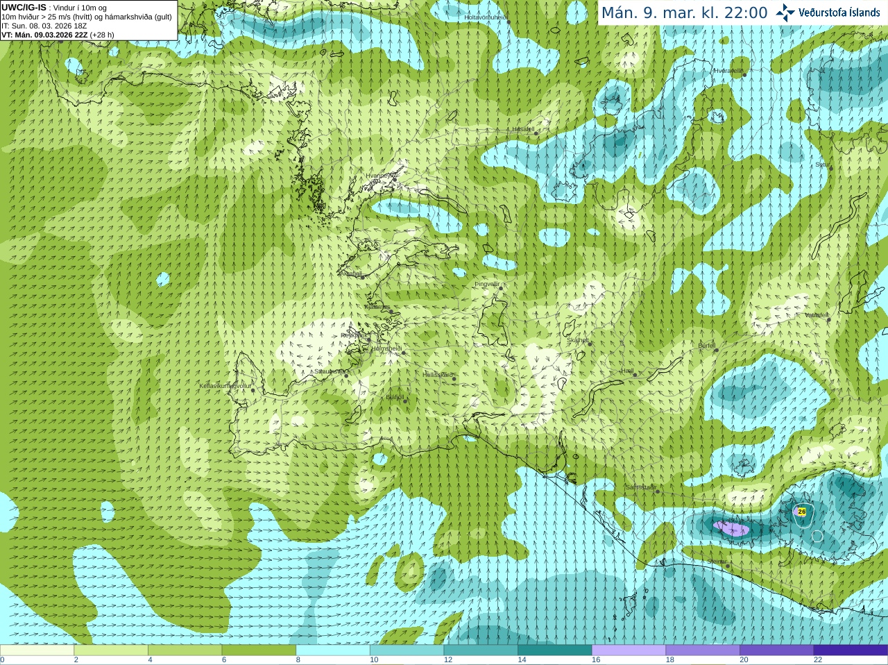888x665 pixels.
Task: Click the Hellisskarð place label
Action: (438, 375)
